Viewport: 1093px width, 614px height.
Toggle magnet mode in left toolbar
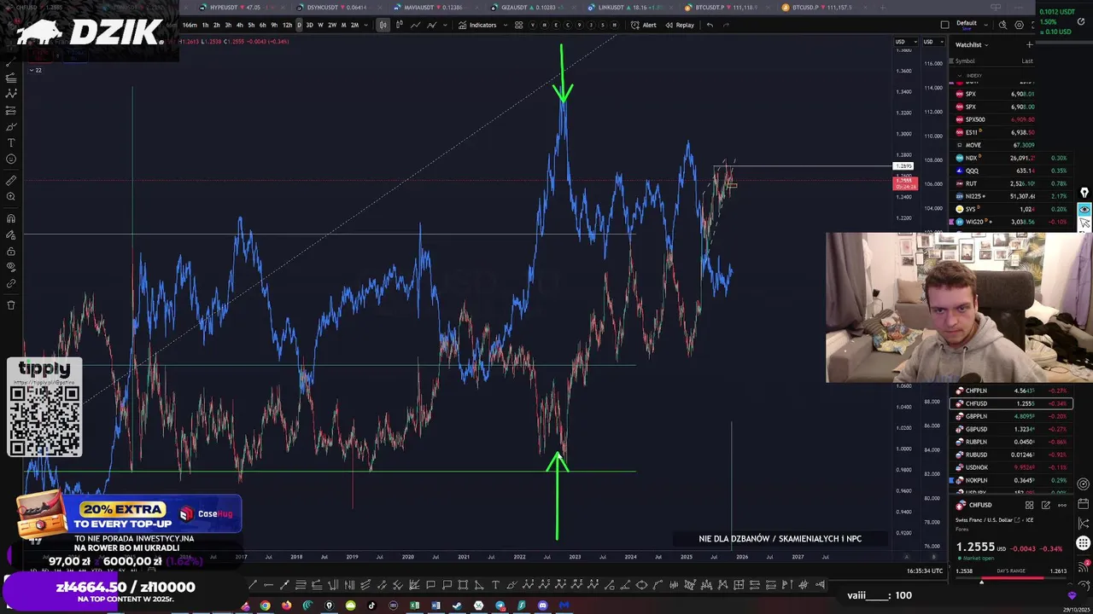(x=11, y=218)
